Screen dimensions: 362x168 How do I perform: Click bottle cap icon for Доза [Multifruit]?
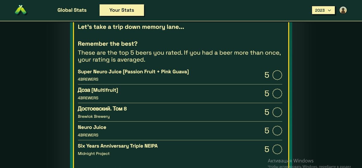pos(277,94)
